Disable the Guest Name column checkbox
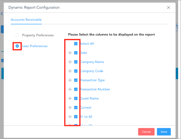This screenshot has width=181, height=139. tap(76, 98)
